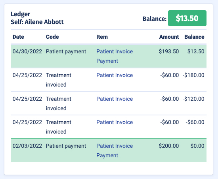The width and height of the screenshot is (218, 179).
Task: Select the 04/30/2022 date cell
Action: (x=27, y=51)
